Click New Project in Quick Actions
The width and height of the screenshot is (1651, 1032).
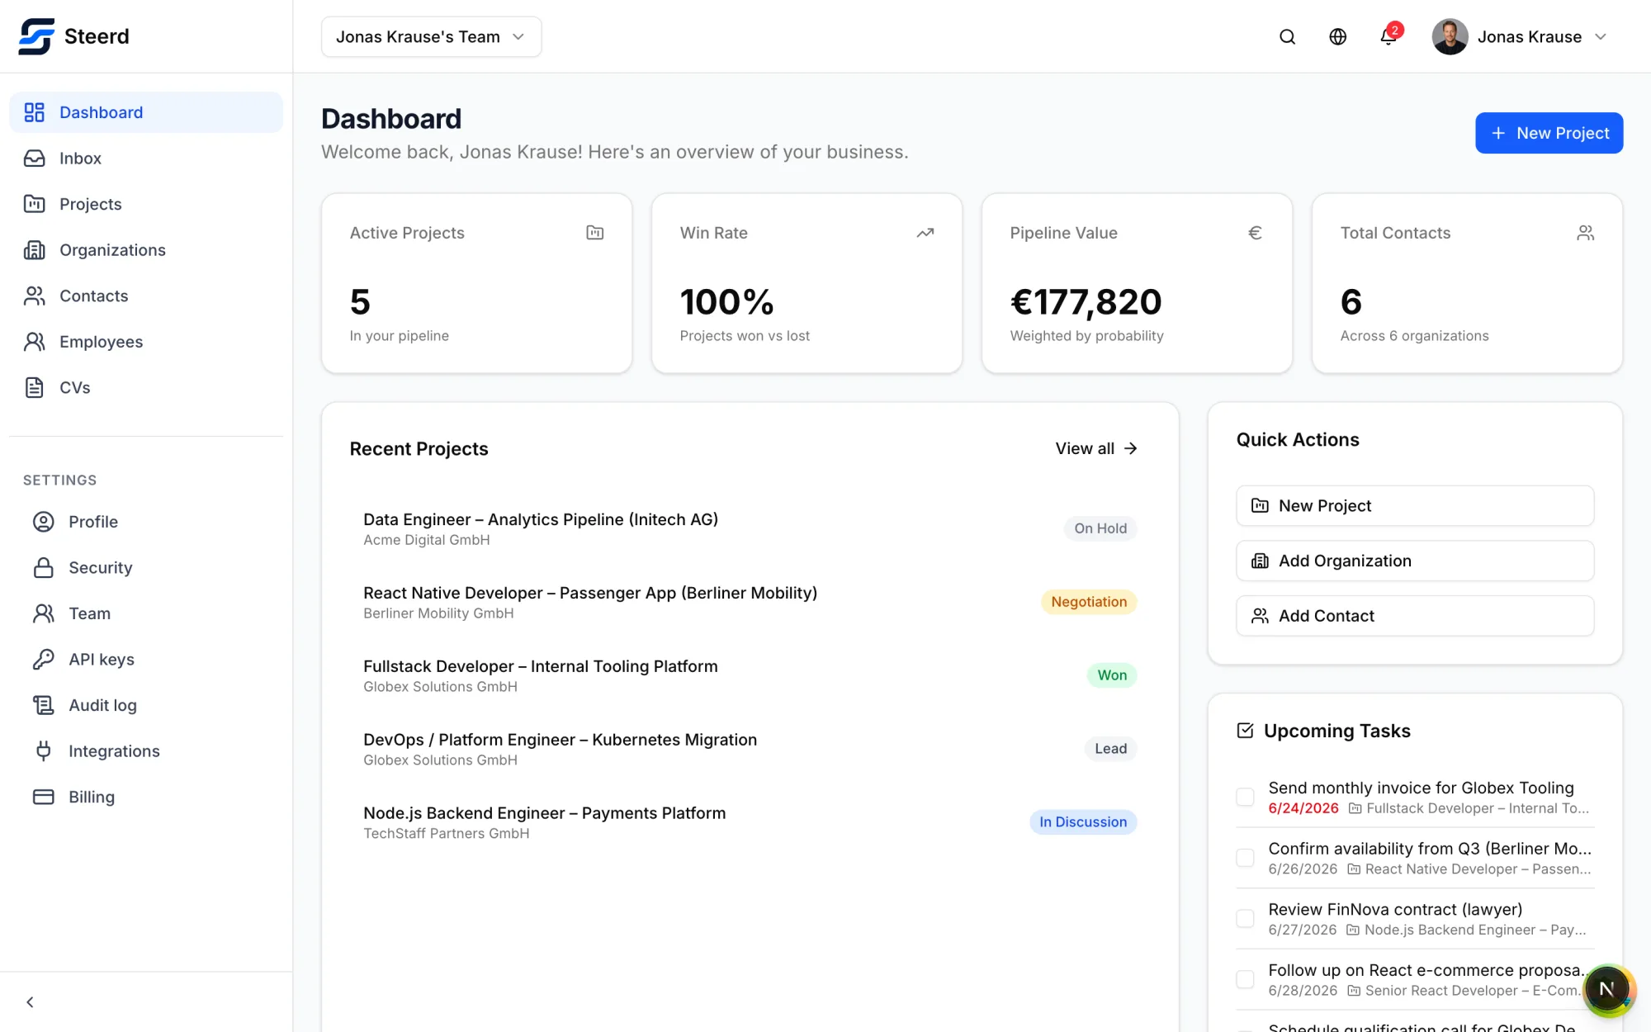point(1415,505)
